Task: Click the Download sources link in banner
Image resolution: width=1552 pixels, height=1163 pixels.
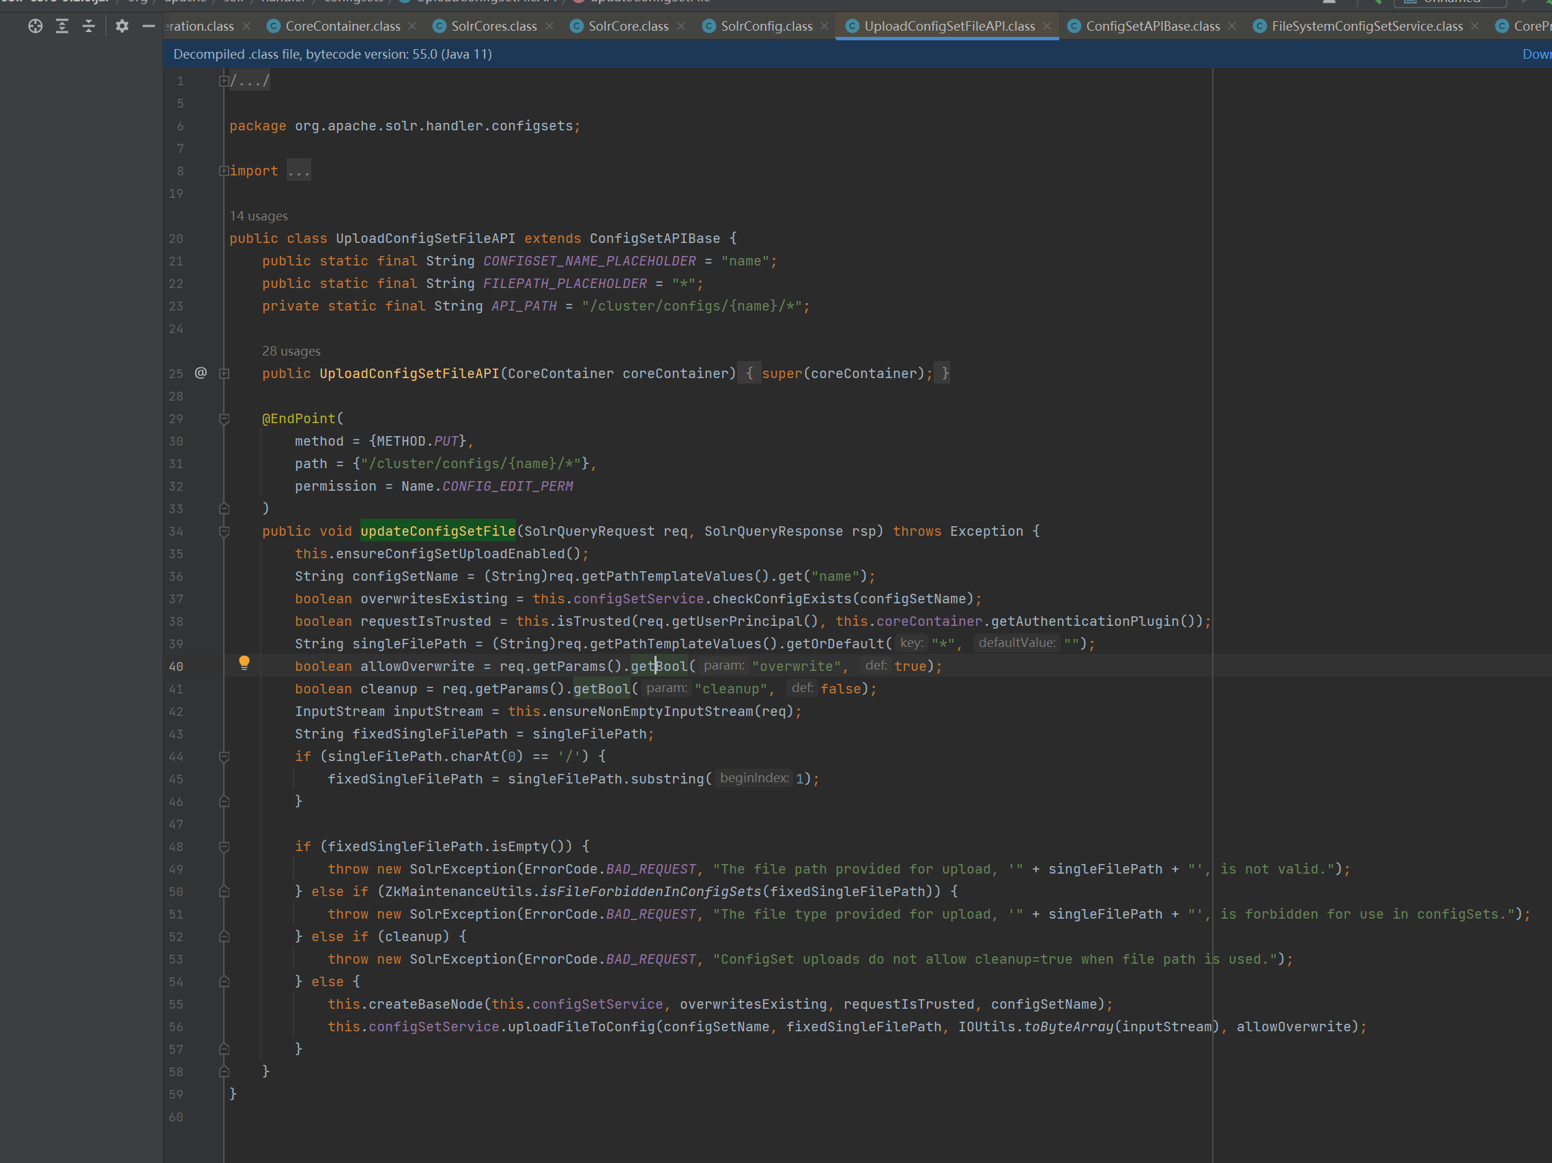Action: 1536,54
